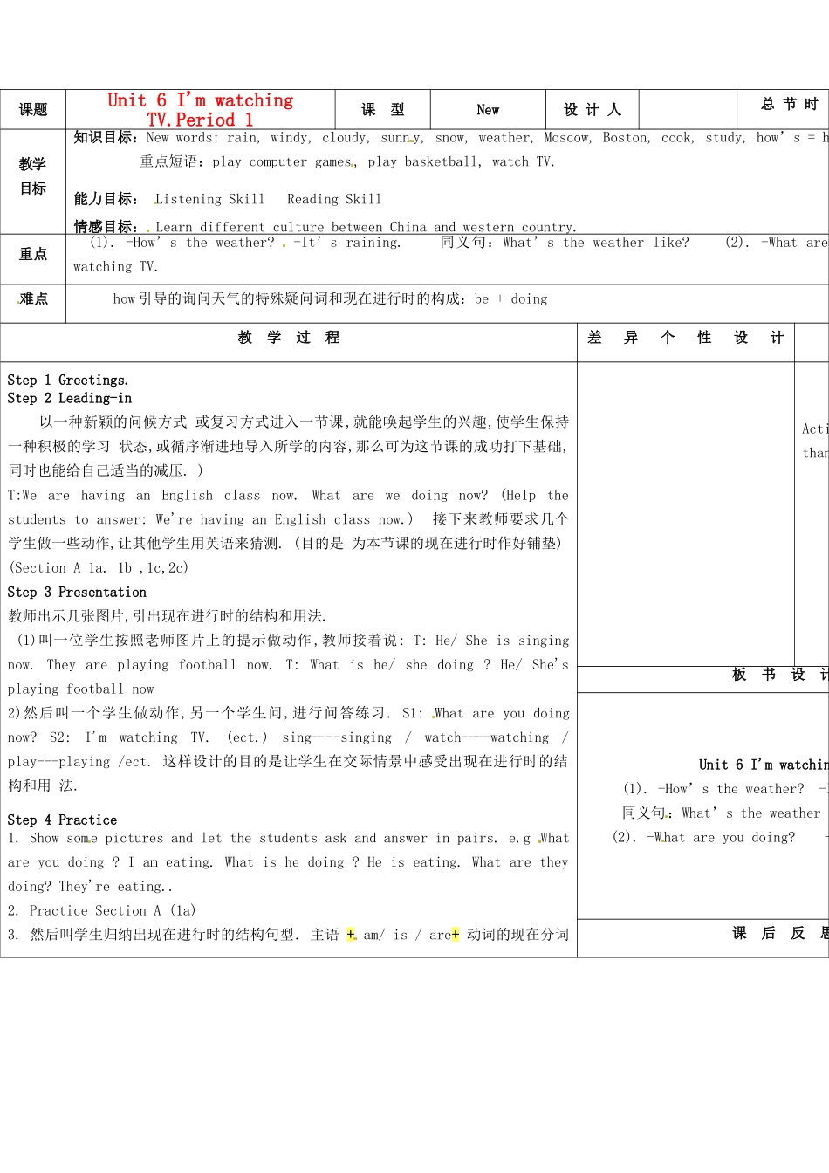Click 'play computer games' phrase
Screen dimensions: 829x1173
click(282, 162)
